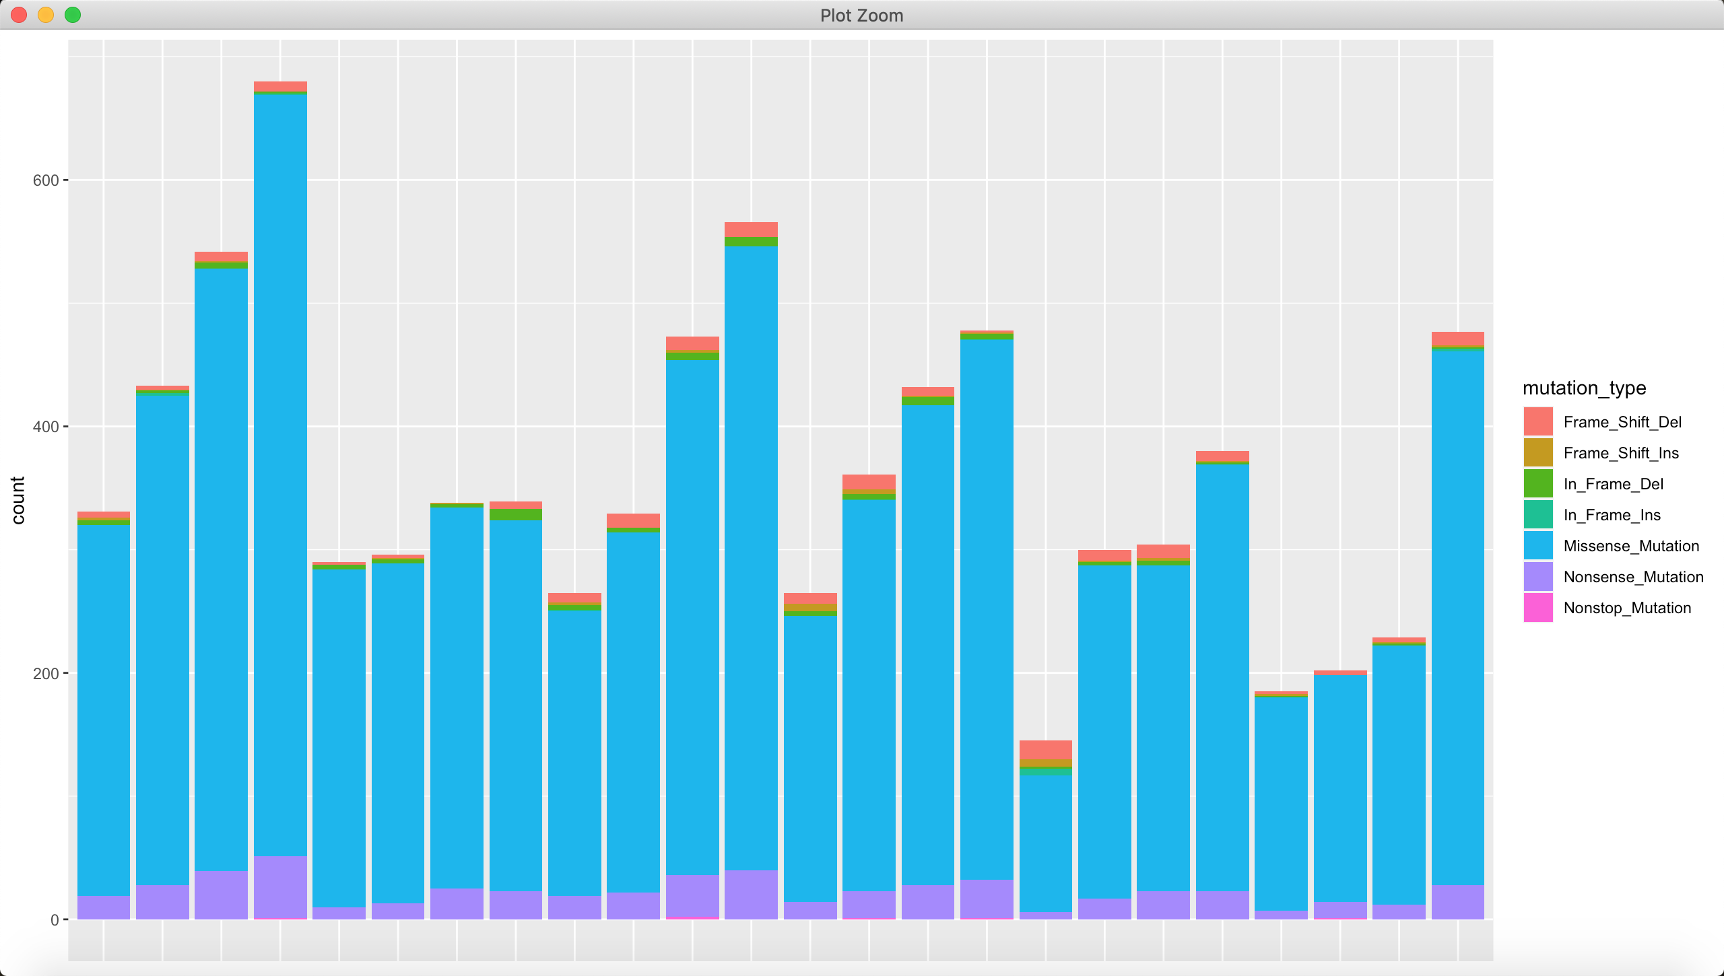Click the Missense_Mutation blue legend swatch
This screenshot has width=1724, height=976.
click(1538, 546)
